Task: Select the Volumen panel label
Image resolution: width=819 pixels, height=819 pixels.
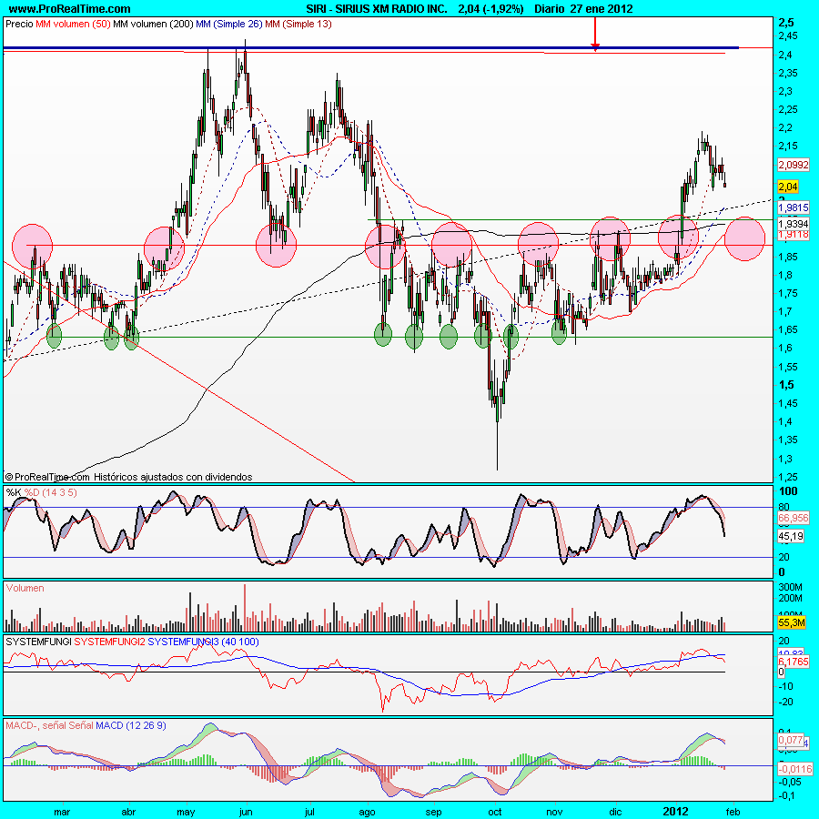Action: pos(25,588)
